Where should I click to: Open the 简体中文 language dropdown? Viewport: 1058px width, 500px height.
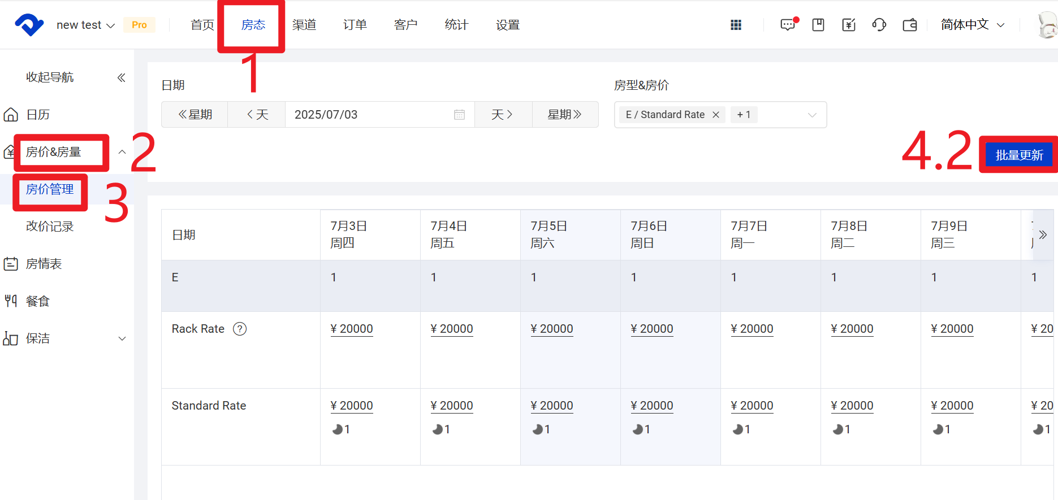972,25
